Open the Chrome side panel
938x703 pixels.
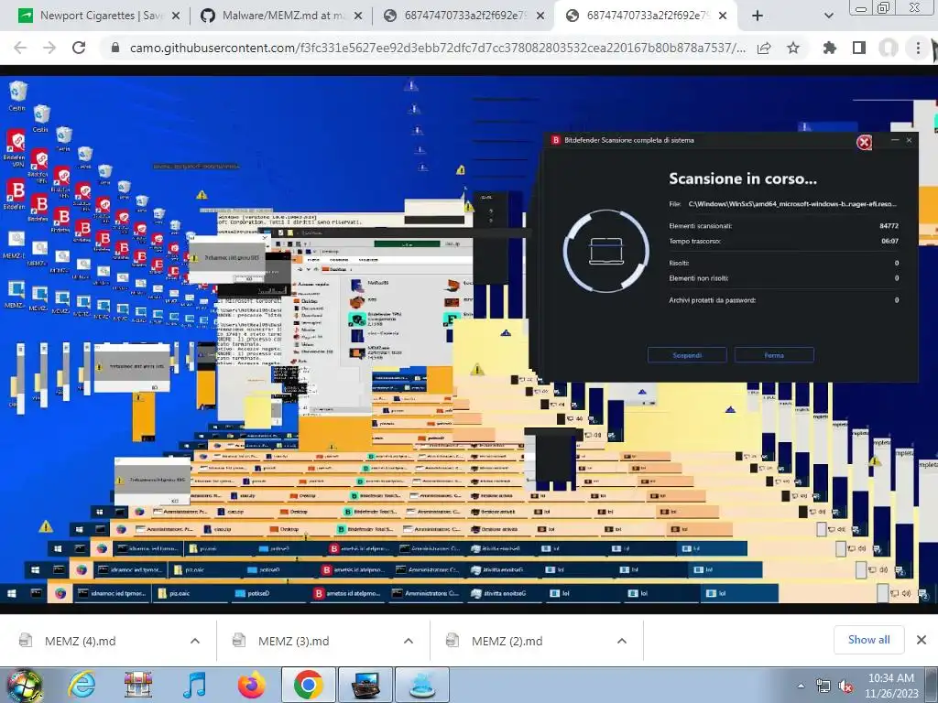[x=859, y=48]
